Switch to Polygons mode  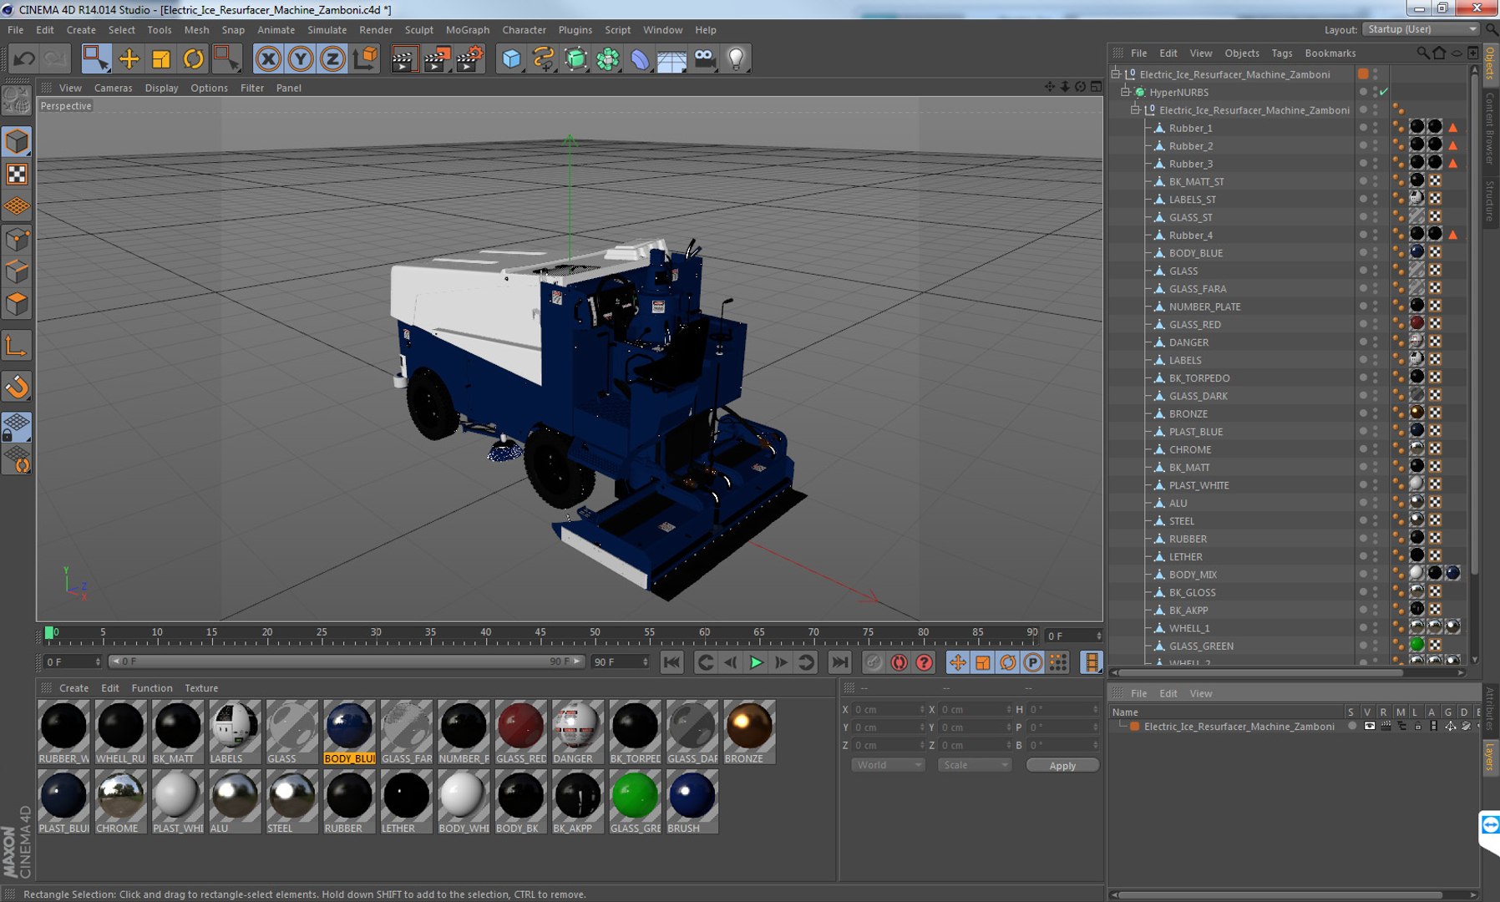point(17,304)
